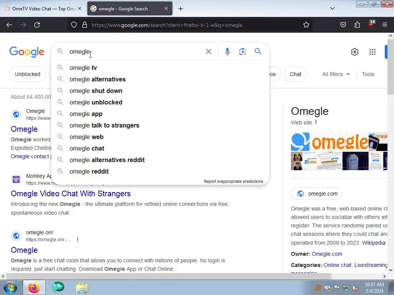Open more options for omegle.onl result
This screenshot has width=394, height=295.
coord(78,240)
